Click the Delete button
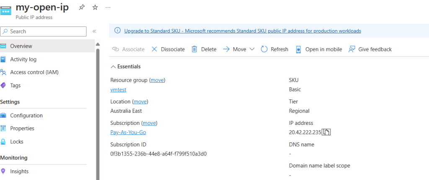The image size is (429, 180). pos(204,49)
